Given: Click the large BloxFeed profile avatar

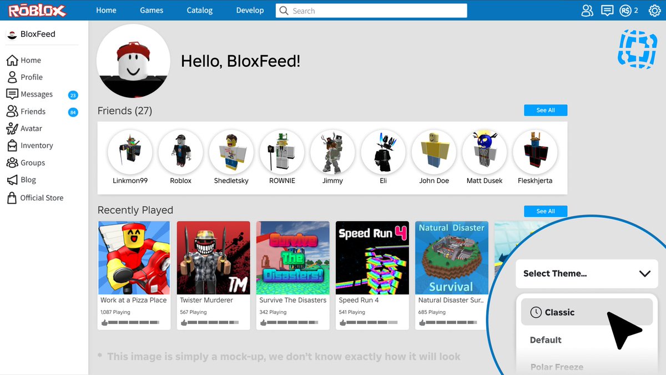Looking at the screenshot, I should (133, 61).
